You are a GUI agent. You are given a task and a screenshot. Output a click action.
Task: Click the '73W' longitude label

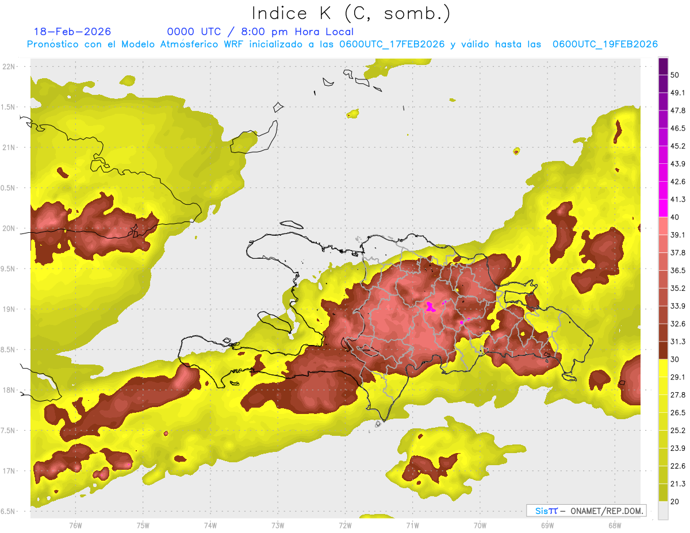278,526
